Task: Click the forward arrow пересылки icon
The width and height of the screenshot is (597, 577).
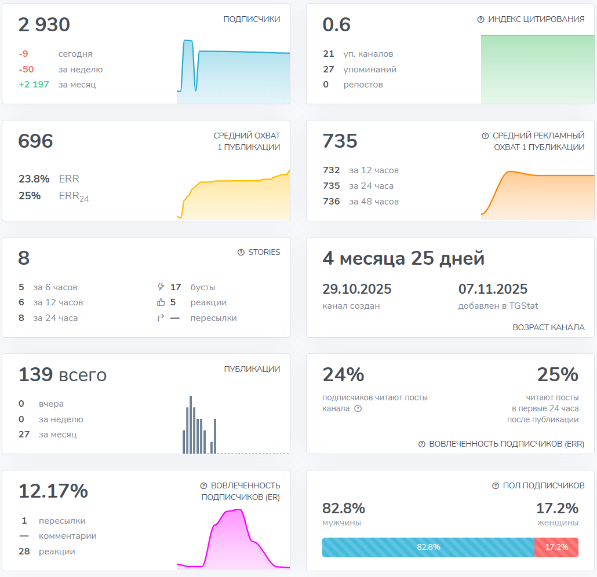Action: click(161, 317)
